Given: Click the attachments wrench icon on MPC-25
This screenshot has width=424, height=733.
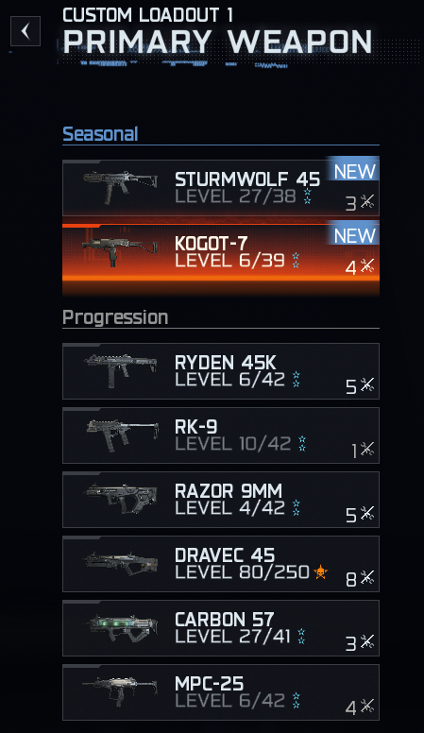Looking at the screenshot, I should 367,706.
